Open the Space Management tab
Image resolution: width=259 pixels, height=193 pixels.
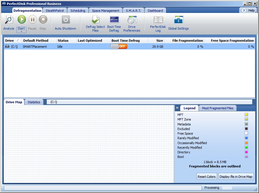click(105, 11)
